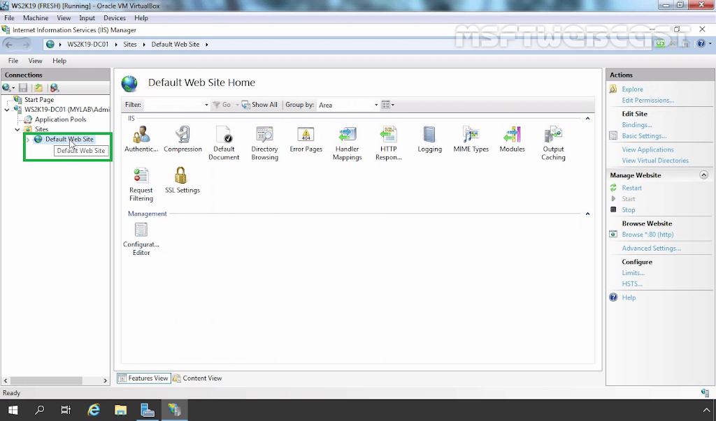Screen dimensions: 716x421
Task: Open Basic Settings in Actions pane
Action: point(644,136)
